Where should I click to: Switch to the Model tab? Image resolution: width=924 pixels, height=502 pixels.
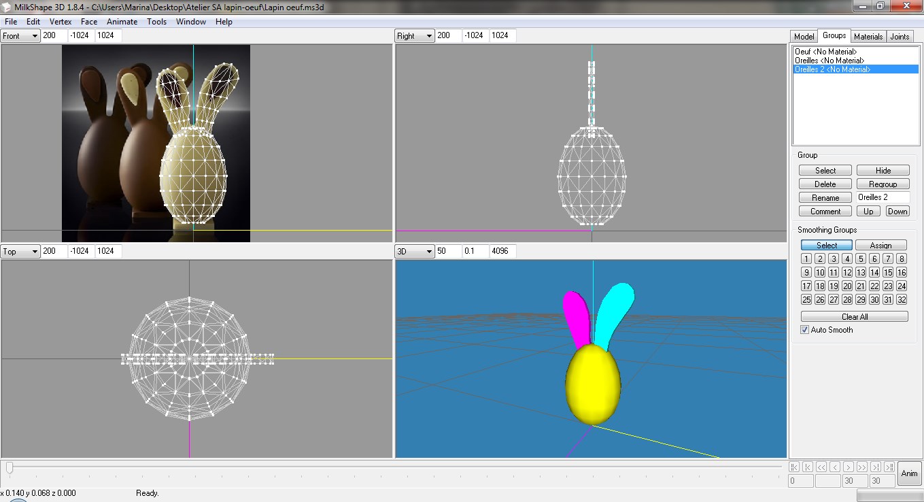[x=804, y=37]
